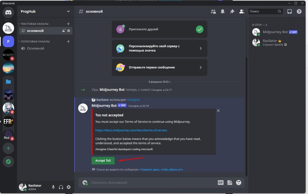
Task: Open the Red server icon
Action: point(8,135)
